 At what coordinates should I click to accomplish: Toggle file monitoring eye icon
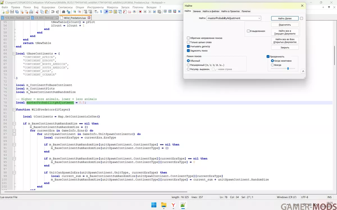click(134, 12)
